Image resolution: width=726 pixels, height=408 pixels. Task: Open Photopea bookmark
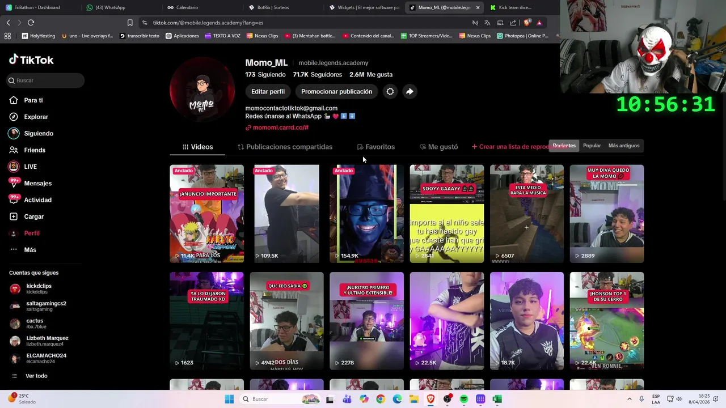[x=523, y=36]
